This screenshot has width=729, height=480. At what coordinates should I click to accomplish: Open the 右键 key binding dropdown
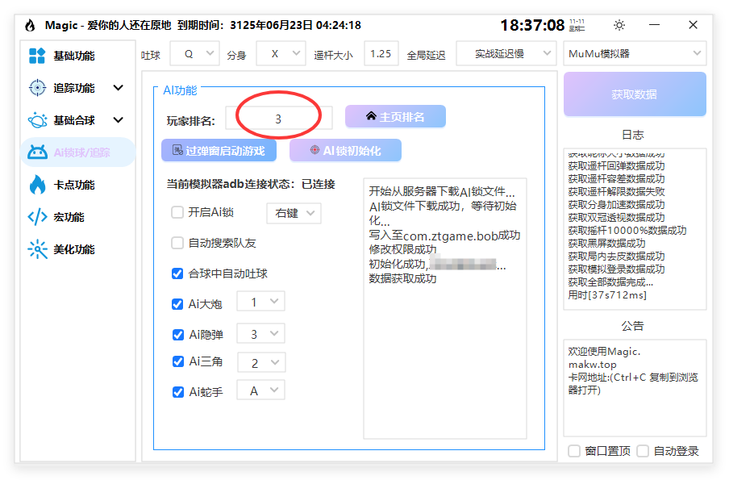tap(294, 215)
